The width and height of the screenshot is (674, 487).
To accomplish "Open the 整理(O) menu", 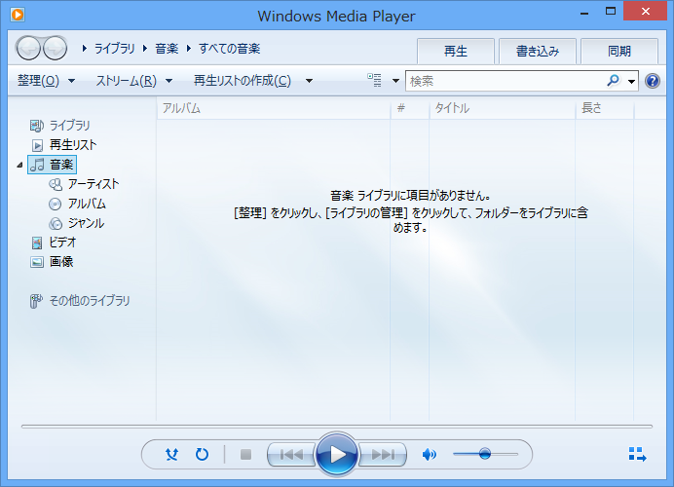I will [46, 81].
